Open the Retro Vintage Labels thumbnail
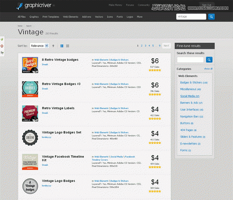The width and height of the screenshot is (233, 200). (x=30, y=113)
